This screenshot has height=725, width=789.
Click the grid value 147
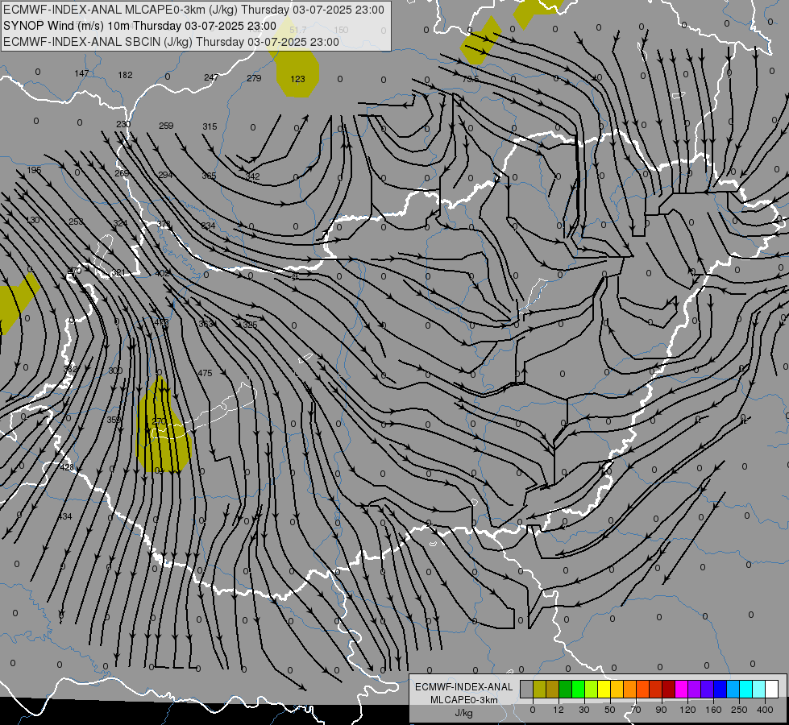81,73
